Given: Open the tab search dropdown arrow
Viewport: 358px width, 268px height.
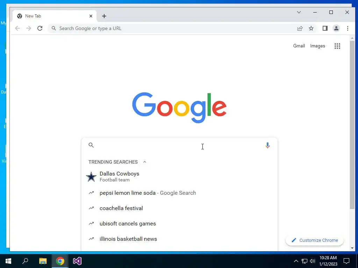Looking at the screenshot, I should (x=299, y=12).
